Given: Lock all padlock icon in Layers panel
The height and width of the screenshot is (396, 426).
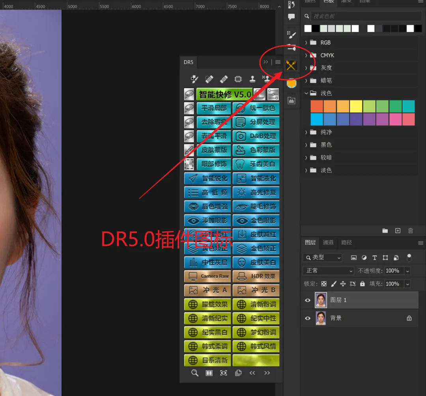Looking at the screenshot, I should (362, 284).
